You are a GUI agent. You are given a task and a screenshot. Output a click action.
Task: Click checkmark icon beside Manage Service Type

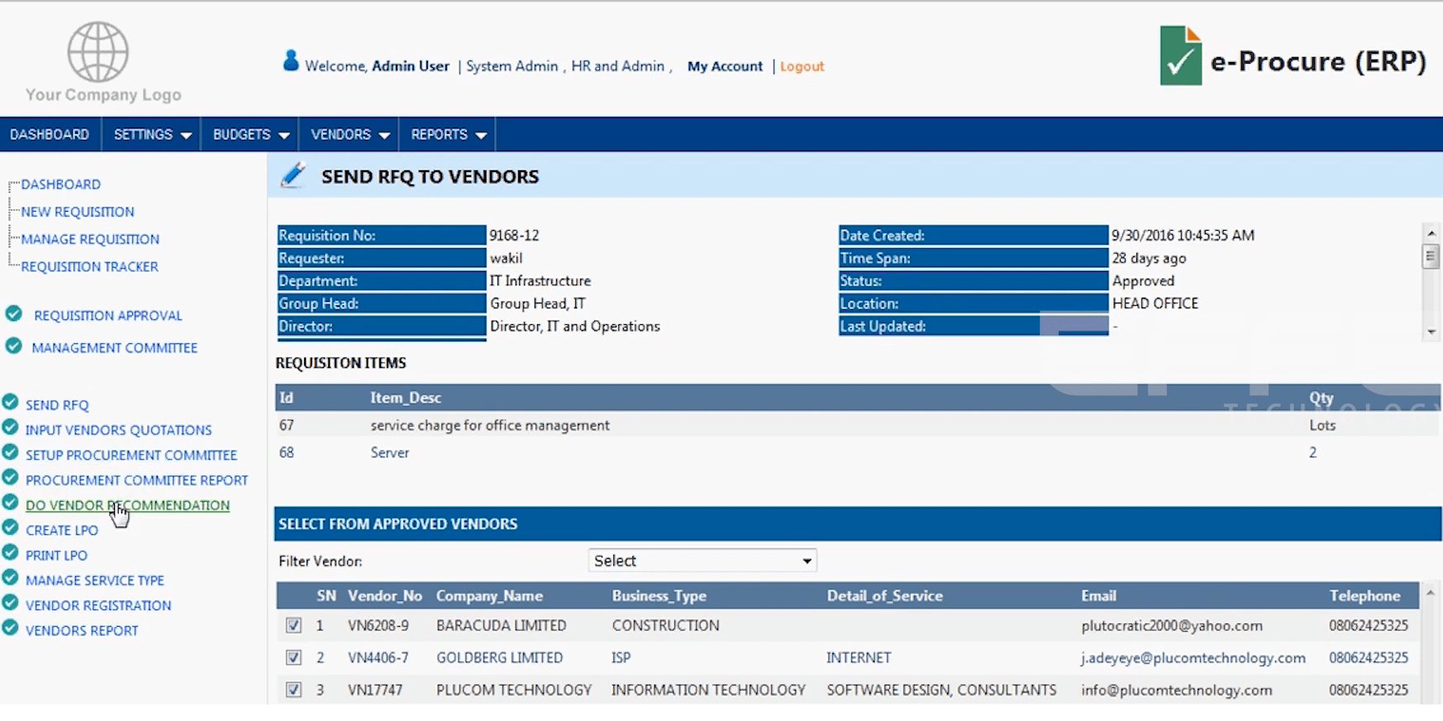tap(10, 578)
